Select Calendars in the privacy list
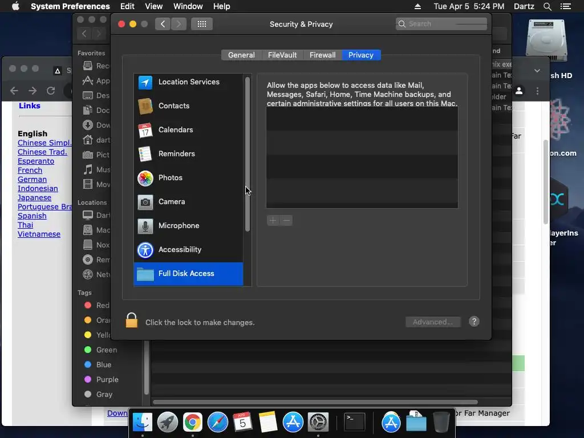The height and width of the screenshot is (438, 584). (x=188, y=129)
